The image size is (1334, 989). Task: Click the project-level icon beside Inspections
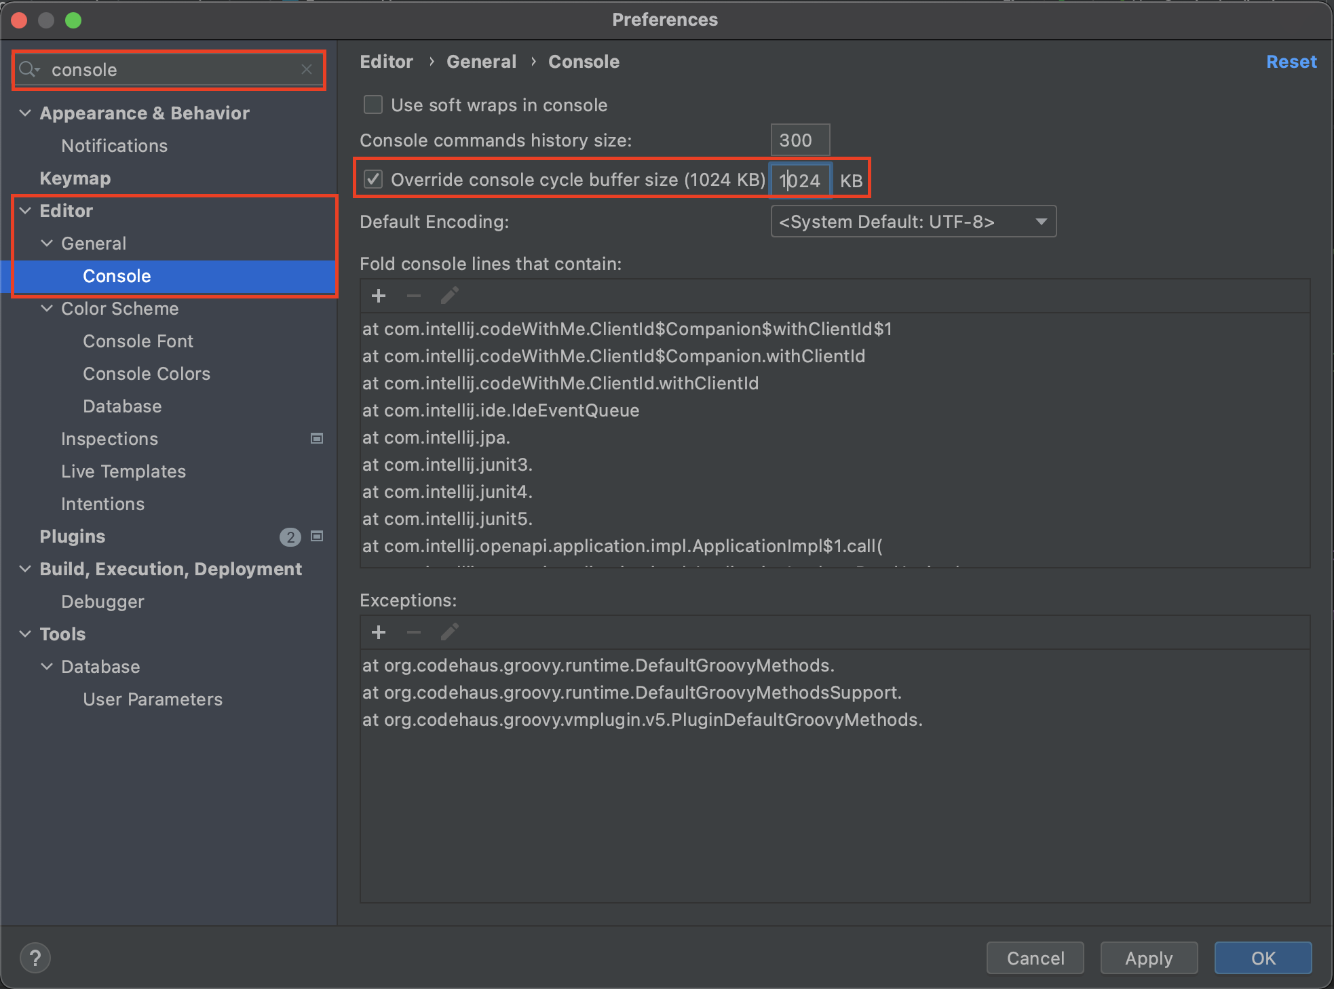(x=316, y=438)
